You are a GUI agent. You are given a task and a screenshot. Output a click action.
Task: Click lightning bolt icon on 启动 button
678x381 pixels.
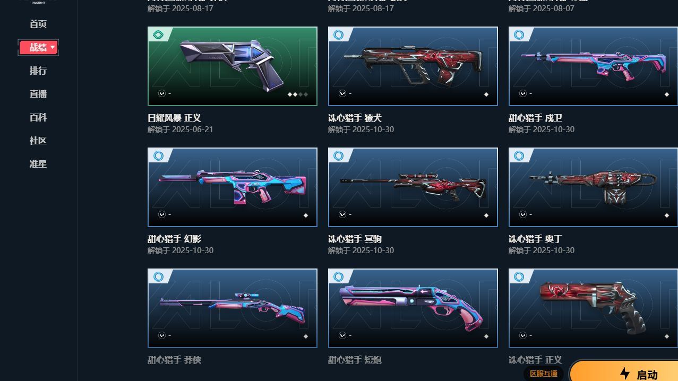(625, 374)
